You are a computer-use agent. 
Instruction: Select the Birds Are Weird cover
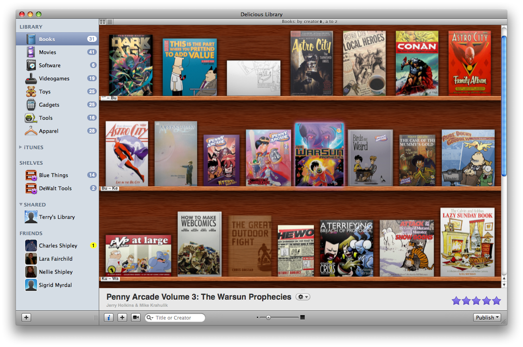370,158
